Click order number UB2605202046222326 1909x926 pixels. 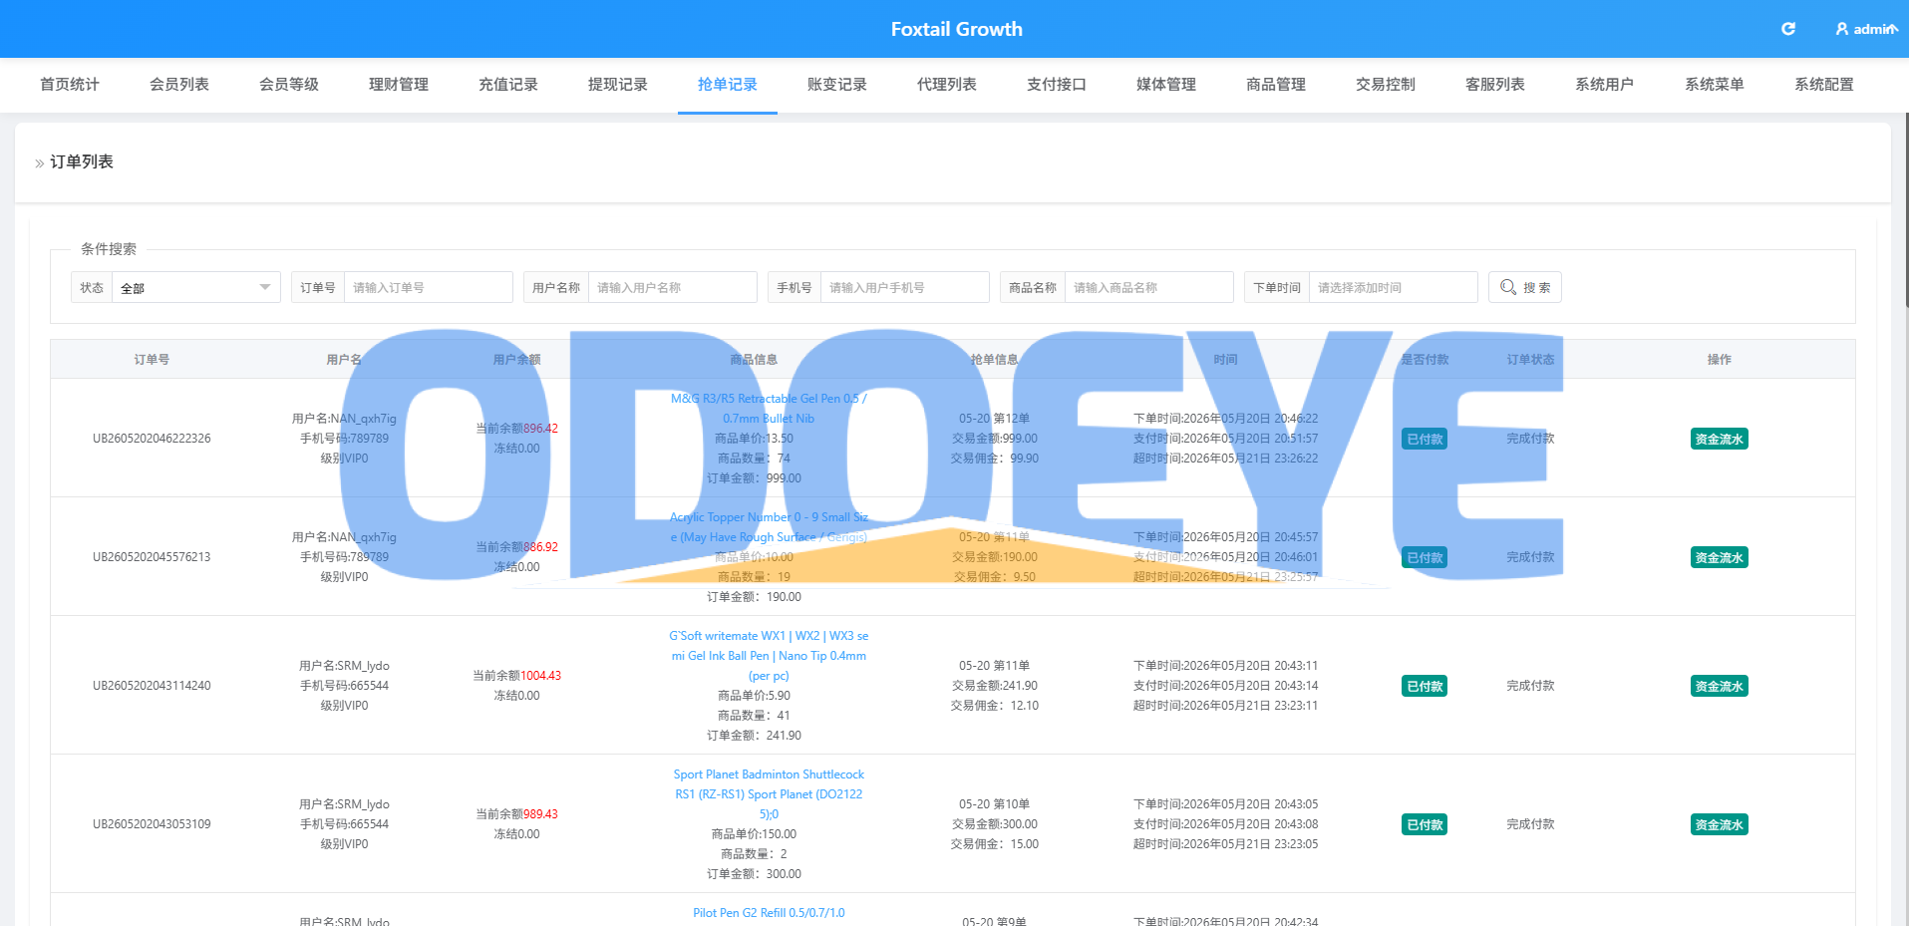coord(152,439)
